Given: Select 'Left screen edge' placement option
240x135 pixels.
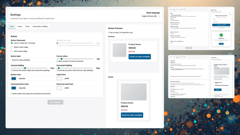Looking at the screenshot, I should (x=12, y=51).
